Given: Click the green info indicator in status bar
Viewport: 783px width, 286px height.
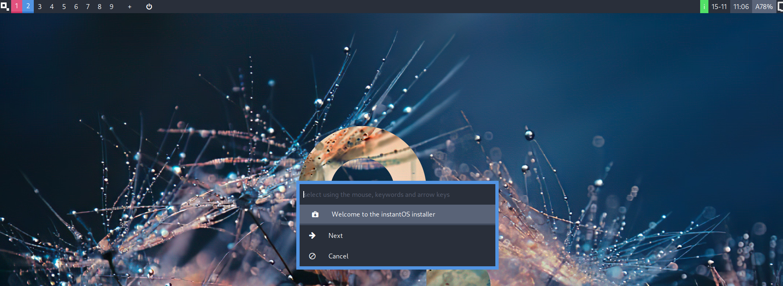Looking at the screenshot, I should pyautogui.click(x=704, y=7).
